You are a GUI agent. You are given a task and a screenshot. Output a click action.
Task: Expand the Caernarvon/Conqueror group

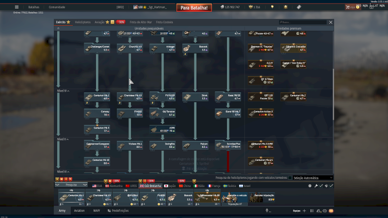(x=97, y=145)
